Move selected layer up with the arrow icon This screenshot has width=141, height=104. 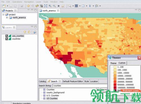pos(25,32)
